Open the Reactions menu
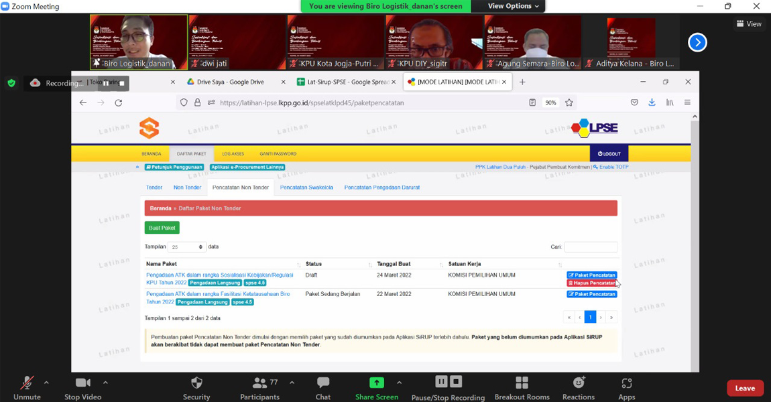This screenshot has width=771, height=402. [x=579, y=383]
